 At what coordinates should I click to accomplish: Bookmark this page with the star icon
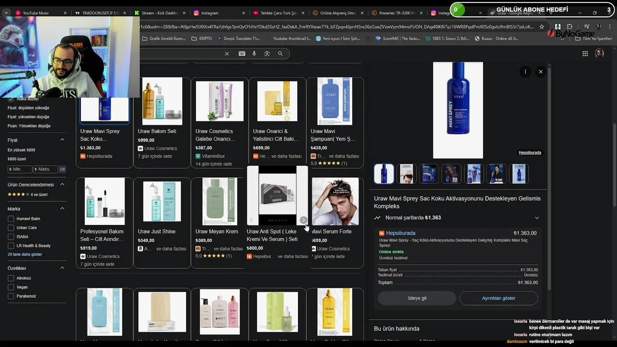[542, 27]
